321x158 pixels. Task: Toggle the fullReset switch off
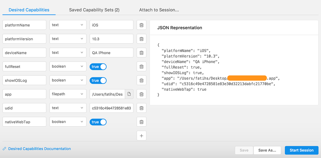pos(98,67)
